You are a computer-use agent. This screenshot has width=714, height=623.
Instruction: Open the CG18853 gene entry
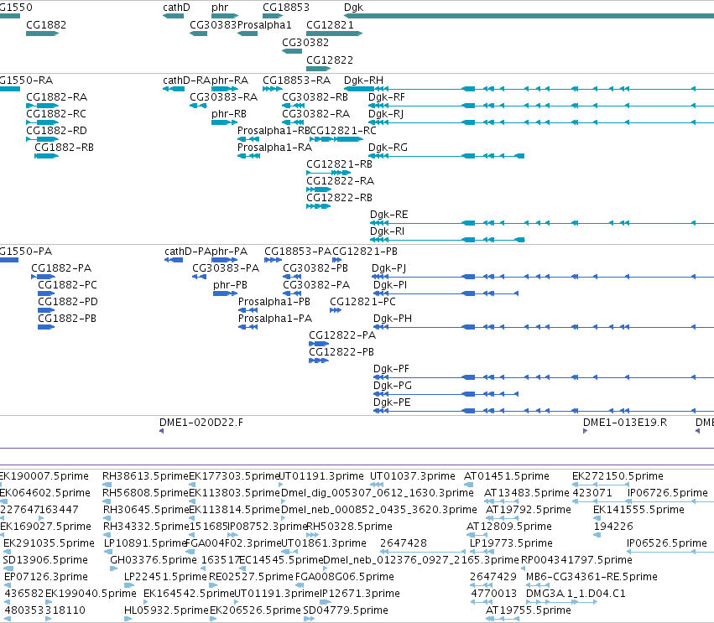coord(286,8)
